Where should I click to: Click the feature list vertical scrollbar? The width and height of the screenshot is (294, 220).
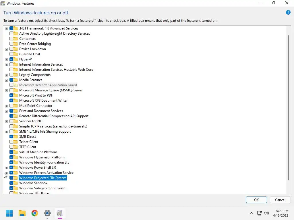(288, 108)
